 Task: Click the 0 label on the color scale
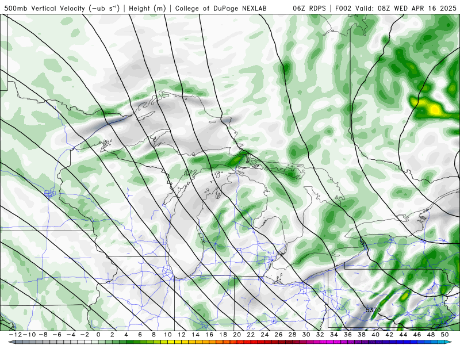[98, 335]
